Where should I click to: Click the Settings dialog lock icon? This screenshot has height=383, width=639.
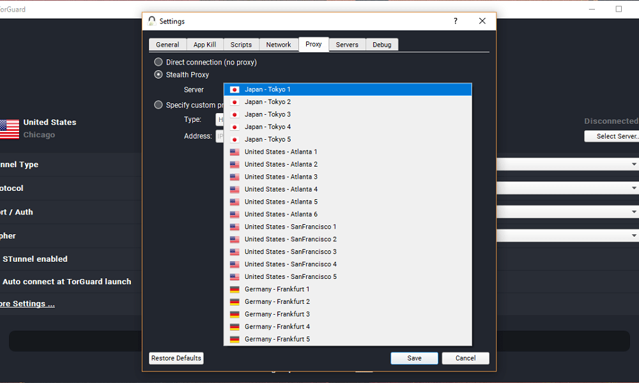point(151,21)
